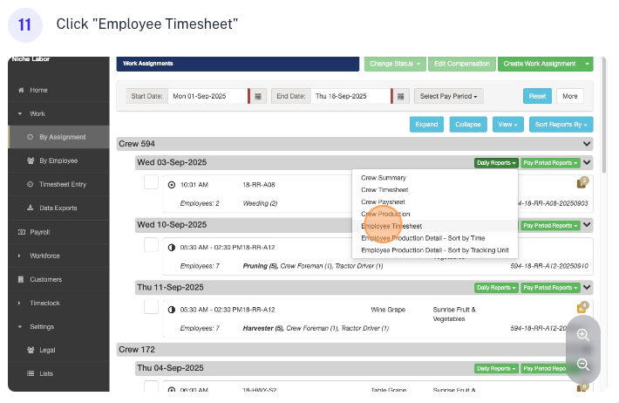Click the zoom in magnifier icon
This screenshot has width=619, height=403.
tap(583, 335)
